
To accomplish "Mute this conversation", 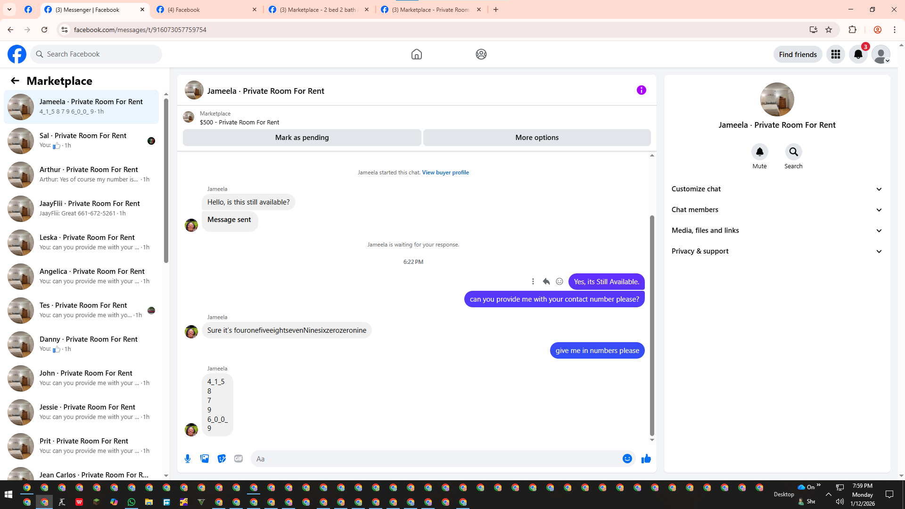I will [x=759, y=152].
